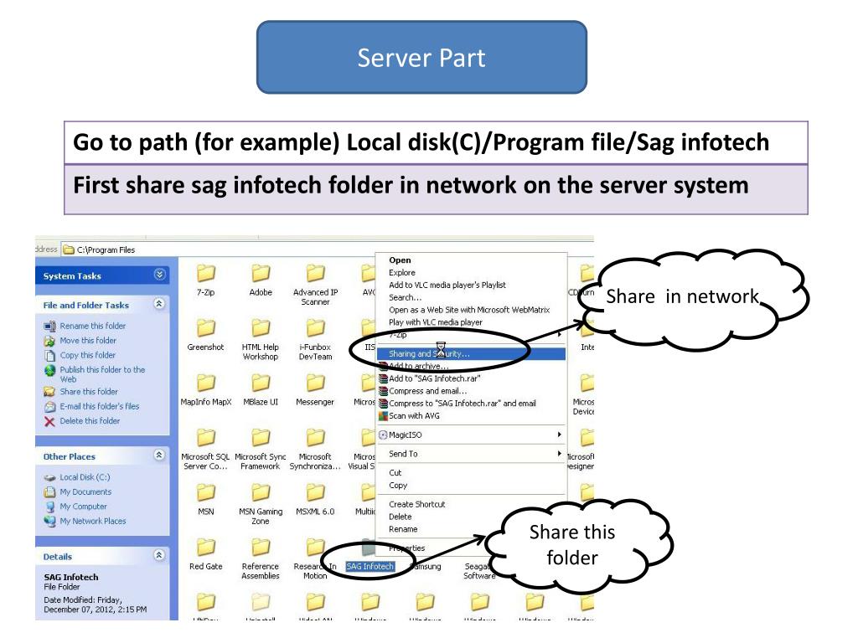This screenshot has width=858, height=643.
Task: Click the Rename this folder link
Action: (92, 326)
